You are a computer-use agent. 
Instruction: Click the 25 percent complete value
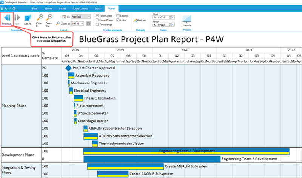point(44,68)
